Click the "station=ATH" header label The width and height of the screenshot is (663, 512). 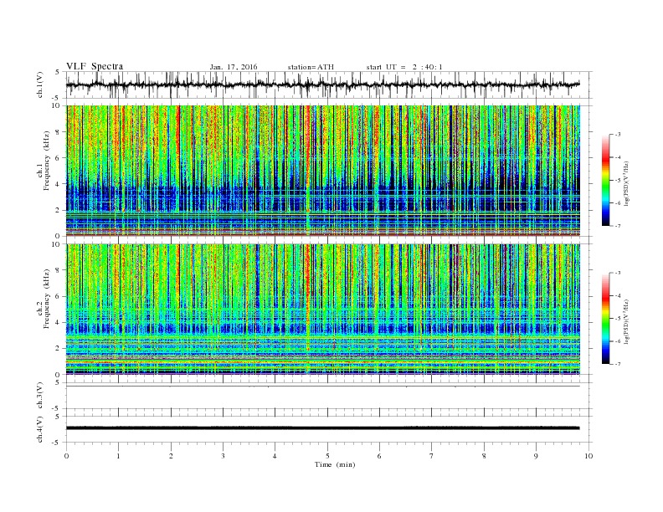[x=311, y=67]
